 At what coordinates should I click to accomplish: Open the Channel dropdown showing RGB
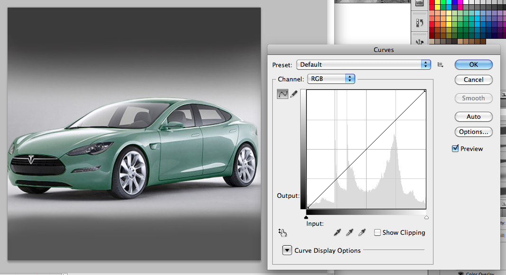(x=331, y=79)
